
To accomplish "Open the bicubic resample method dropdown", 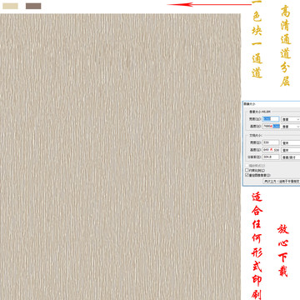I will coord(282,181).
